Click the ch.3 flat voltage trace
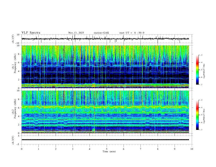The image size is (216, 167). (x=105, y=140)
